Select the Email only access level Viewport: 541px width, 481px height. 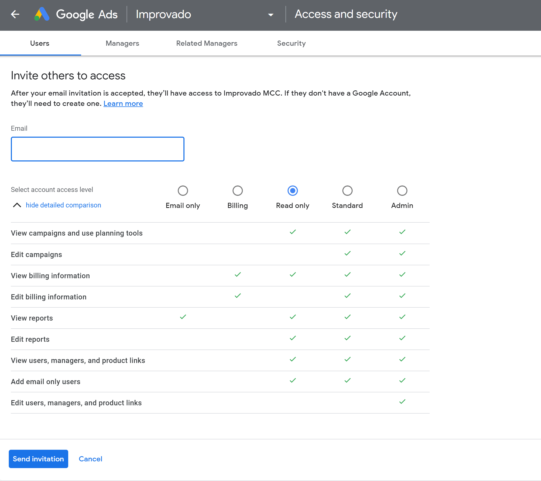pos(183,190)
